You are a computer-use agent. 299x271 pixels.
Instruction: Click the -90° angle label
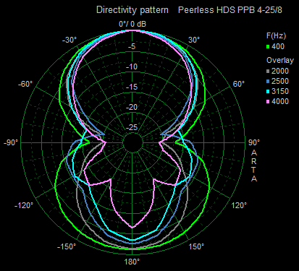[x=11, y=142]
